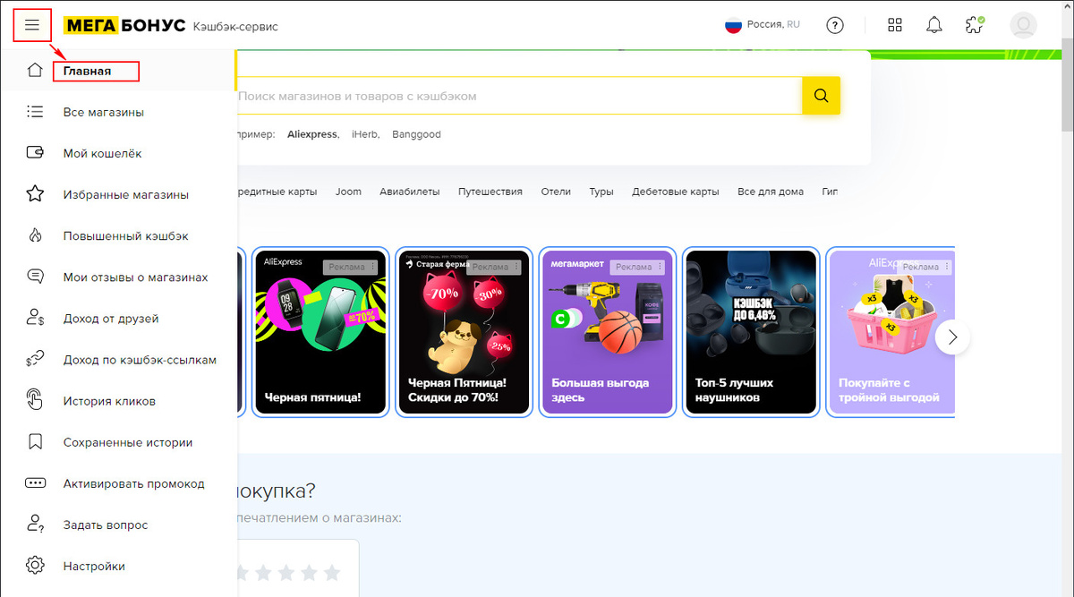
Task: Open Активировать промокод menu item
Action: (x=134, y=483)
